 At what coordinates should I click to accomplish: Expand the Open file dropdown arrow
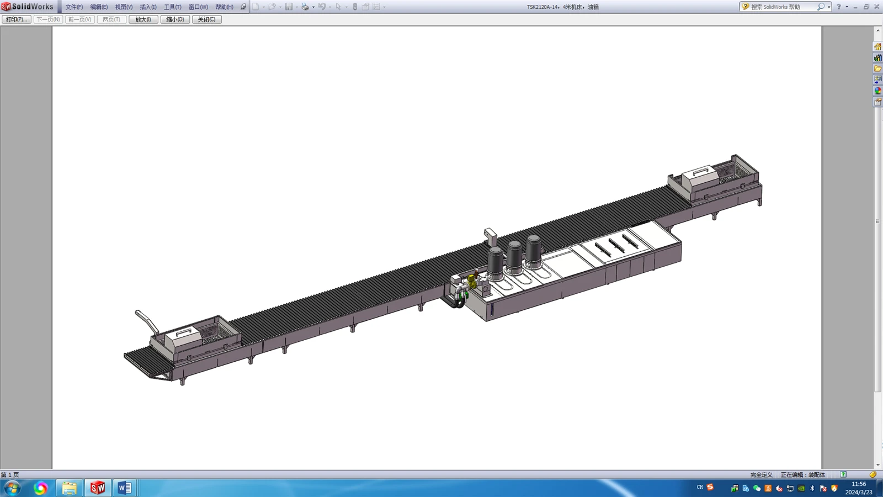pos(280,7)
